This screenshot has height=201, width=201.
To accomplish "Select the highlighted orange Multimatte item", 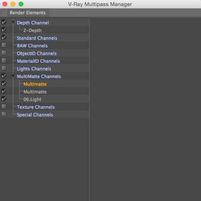I will click(35, 84).
